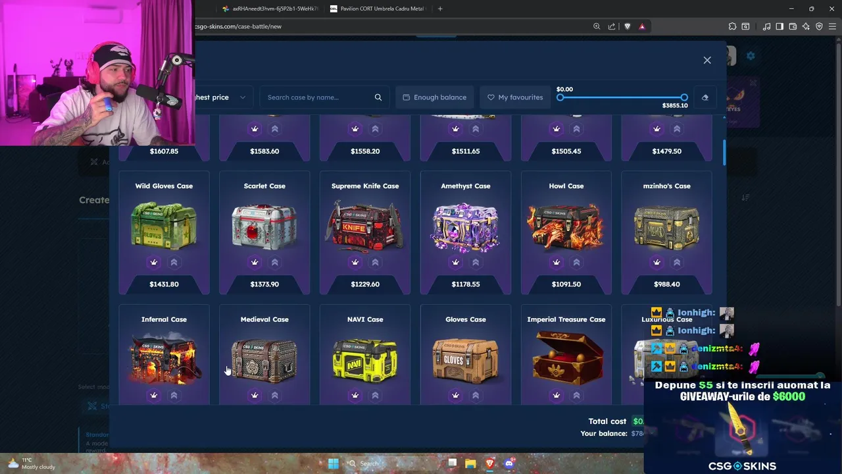
Task: Open the browser hamburger menu
Action: [x=832, y=26]
